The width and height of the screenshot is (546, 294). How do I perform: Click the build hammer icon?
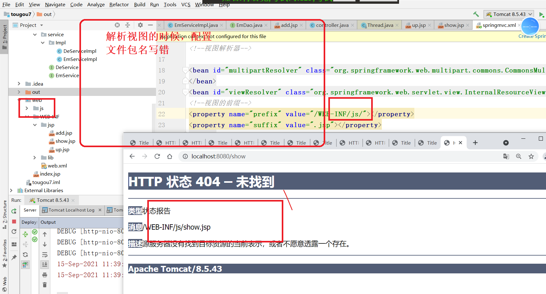(x=476, y=14)
